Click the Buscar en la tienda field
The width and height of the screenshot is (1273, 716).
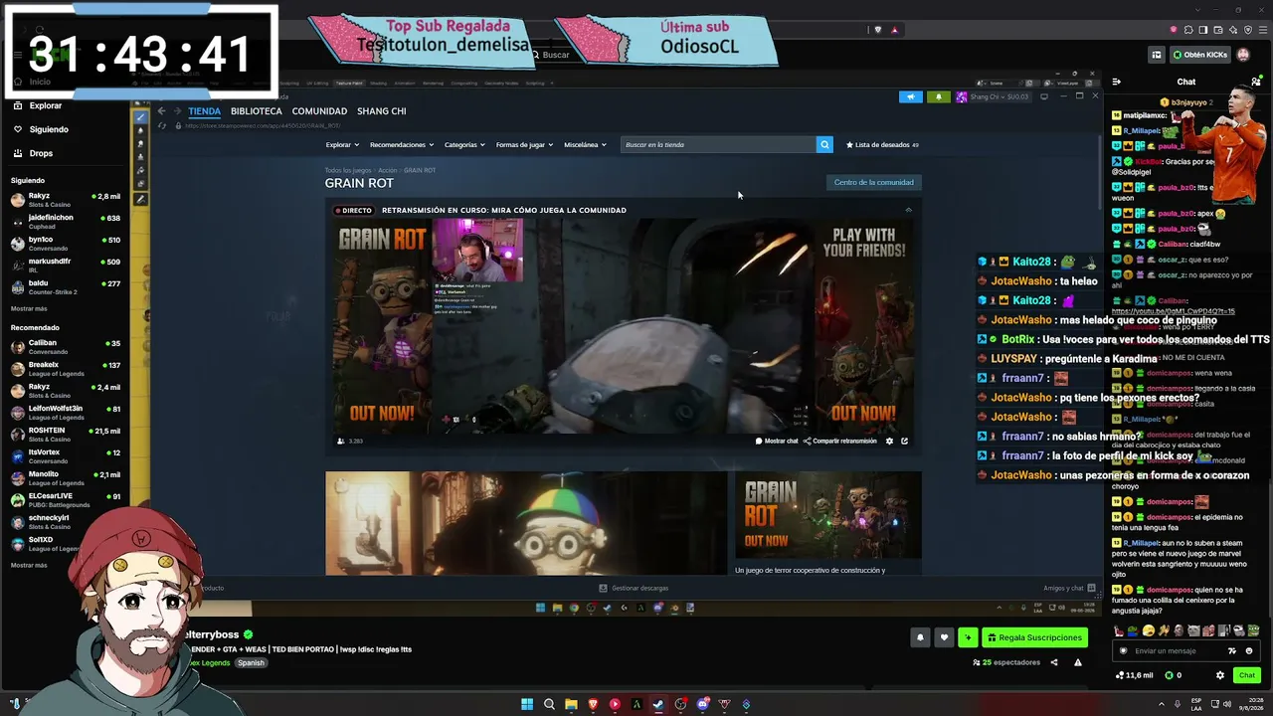tap(718, 145)
